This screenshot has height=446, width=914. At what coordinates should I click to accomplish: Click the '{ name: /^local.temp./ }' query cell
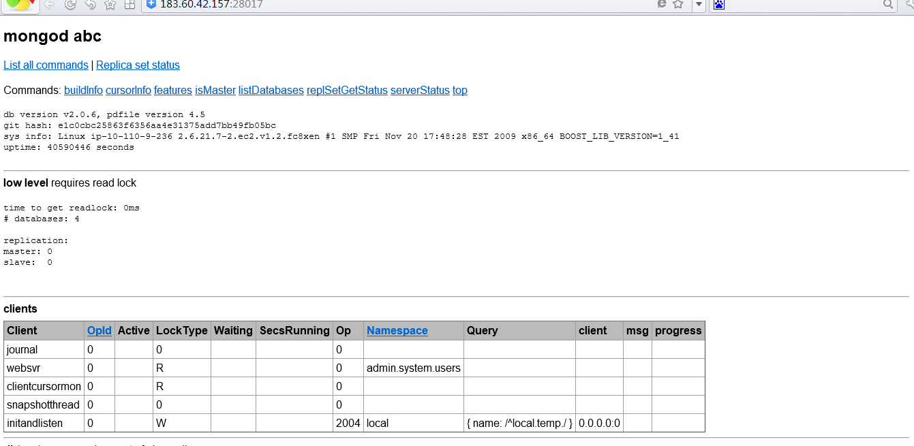(x=520, y=423)
